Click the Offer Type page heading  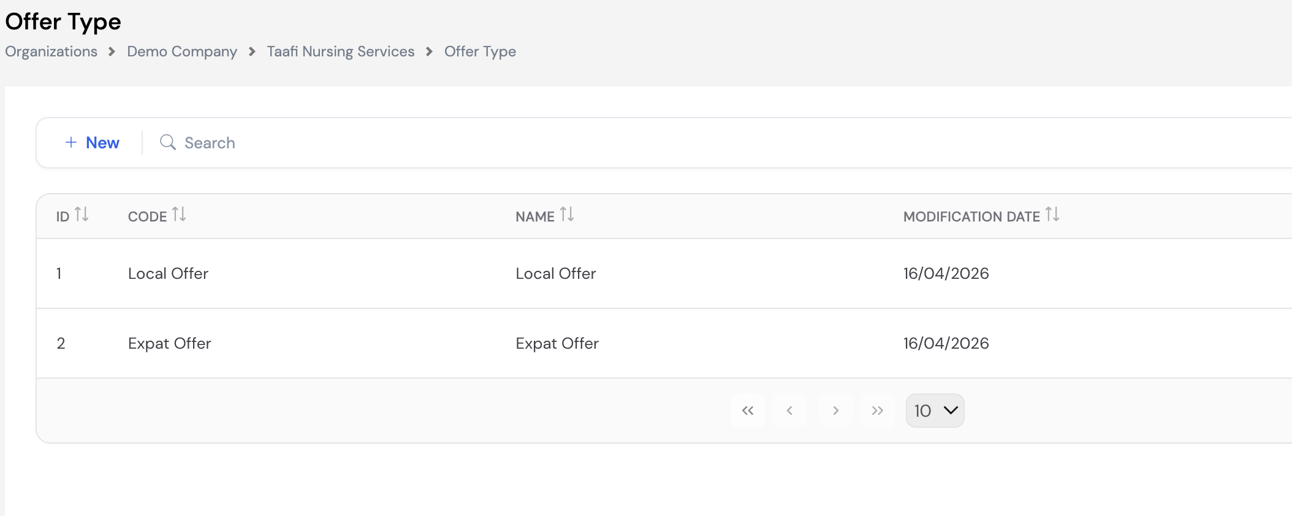tap(63, 21)
